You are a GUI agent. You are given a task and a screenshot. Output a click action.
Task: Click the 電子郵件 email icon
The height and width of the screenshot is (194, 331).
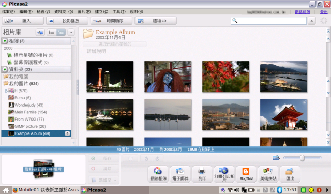coord(180,174)
